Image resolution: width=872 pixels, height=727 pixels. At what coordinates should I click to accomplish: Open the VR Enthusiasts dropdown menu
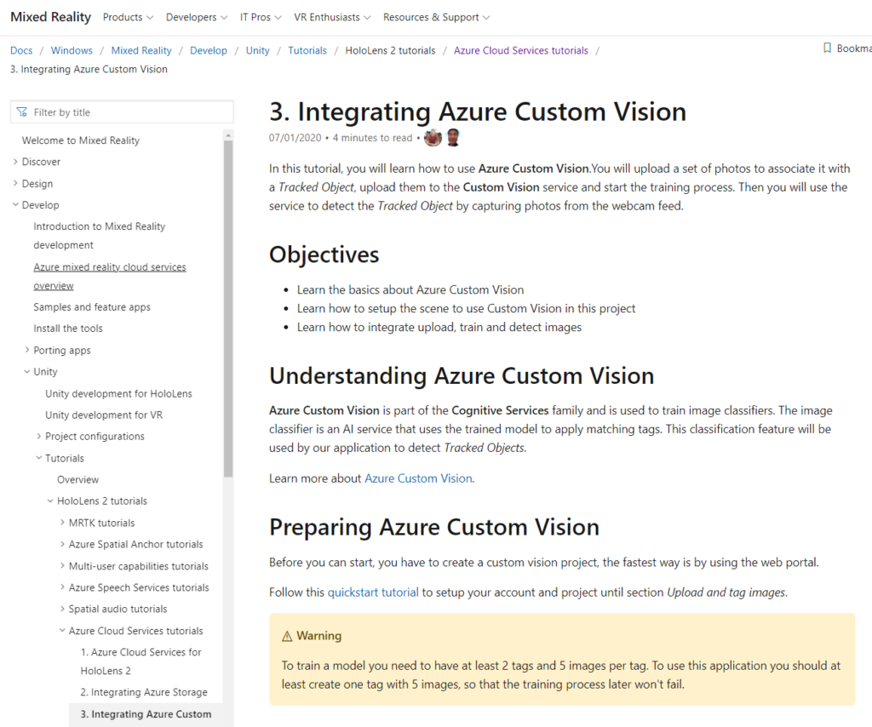pyautogui.click(x=333, y=17)
